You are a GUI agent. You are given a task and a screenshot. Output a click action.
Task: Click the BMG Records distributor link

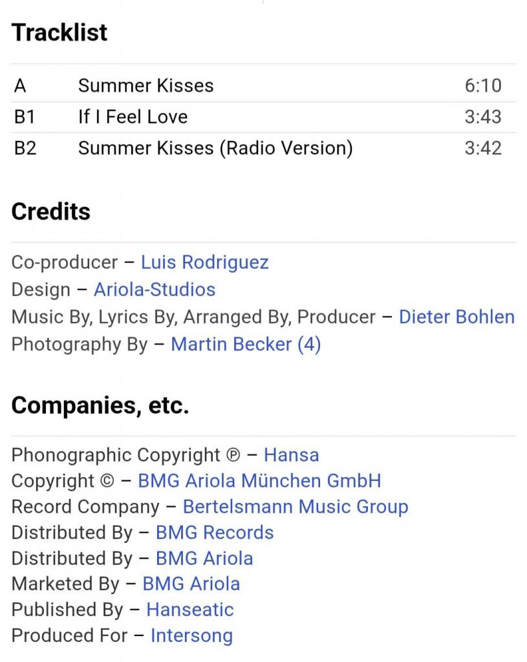(x=215, y=533)
